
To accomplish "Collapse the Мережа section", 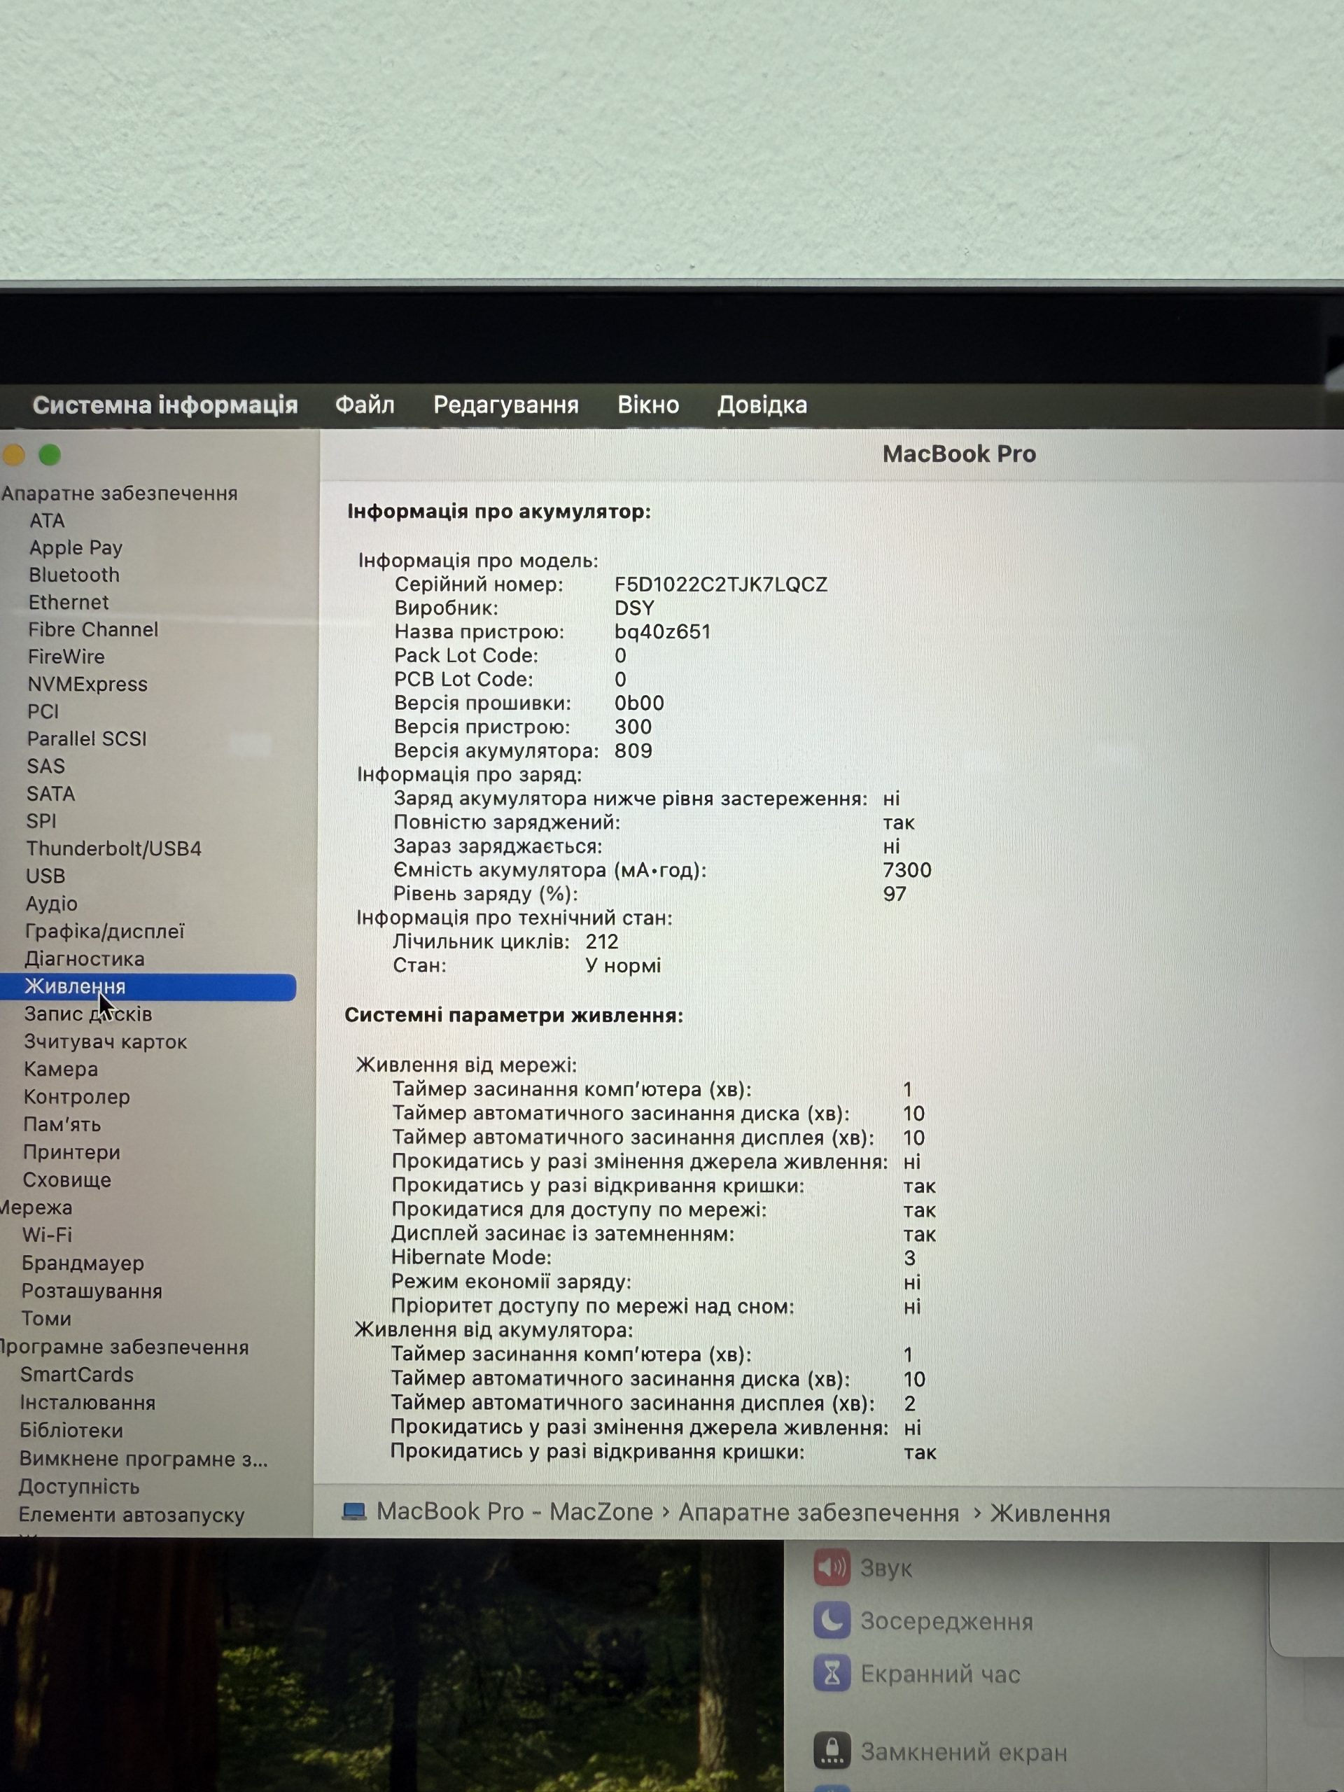I will (36, 1207).
